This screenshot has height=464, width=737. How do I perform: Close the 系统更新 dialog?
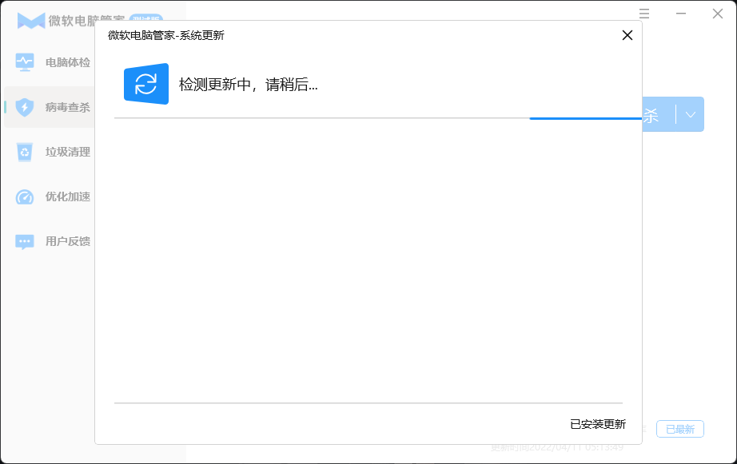point(627,35)
